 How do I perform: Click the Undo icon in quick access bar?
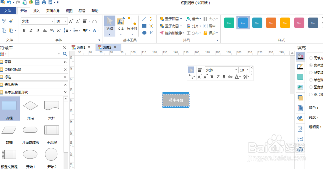9,2
